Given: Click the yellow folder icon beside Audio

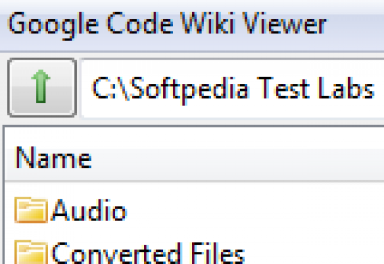Looking at the screenshot, I should pyautogui.click(x=31, y=211).
